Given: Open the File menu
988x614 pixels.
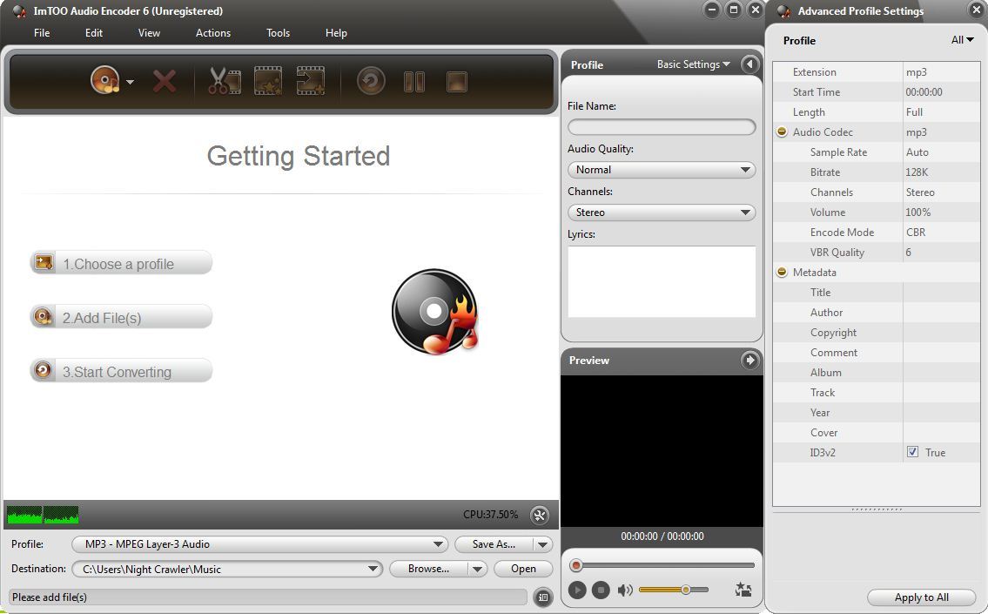Looking at the screenshot, I should click(42, 33).
